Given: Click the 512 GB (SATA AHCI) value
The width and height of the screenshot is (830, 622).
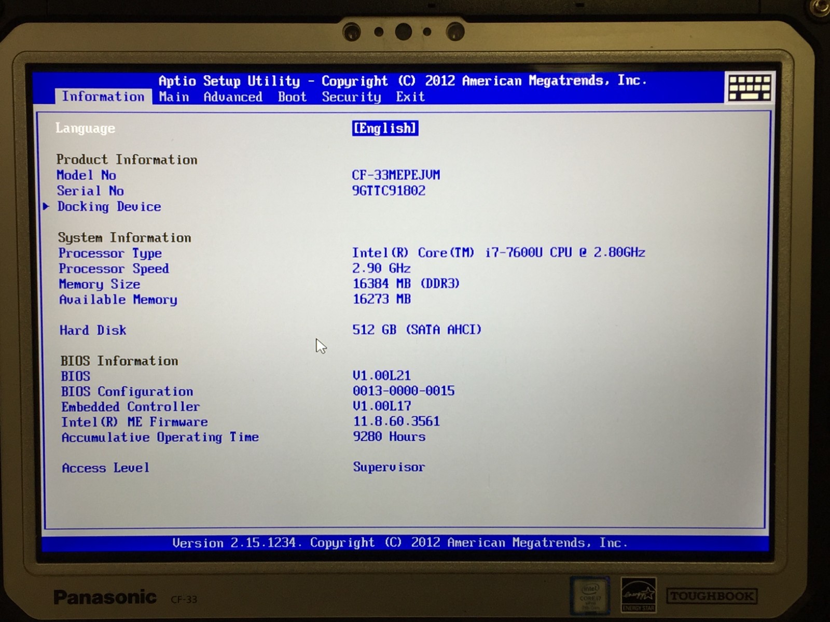Looking at the screenshot, I should (x=417, y=330).
